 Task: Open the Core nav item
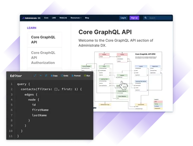(46, 18)
